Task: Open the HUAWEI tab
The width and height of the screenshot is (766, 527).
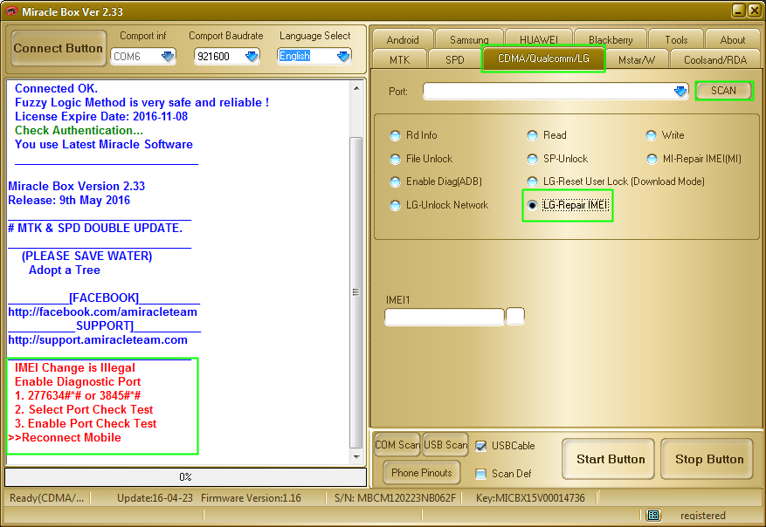Action: click(539, 39)
